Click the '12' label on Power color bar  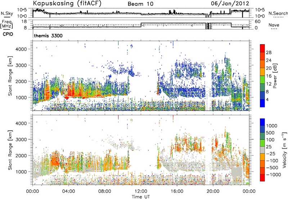(269, 84)
